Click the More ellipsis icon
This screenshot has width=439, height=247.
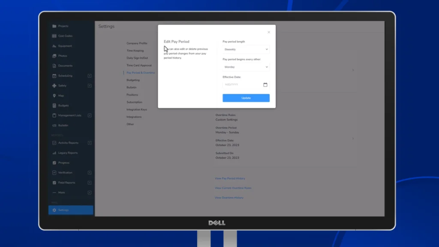click(x=54, y=193)
